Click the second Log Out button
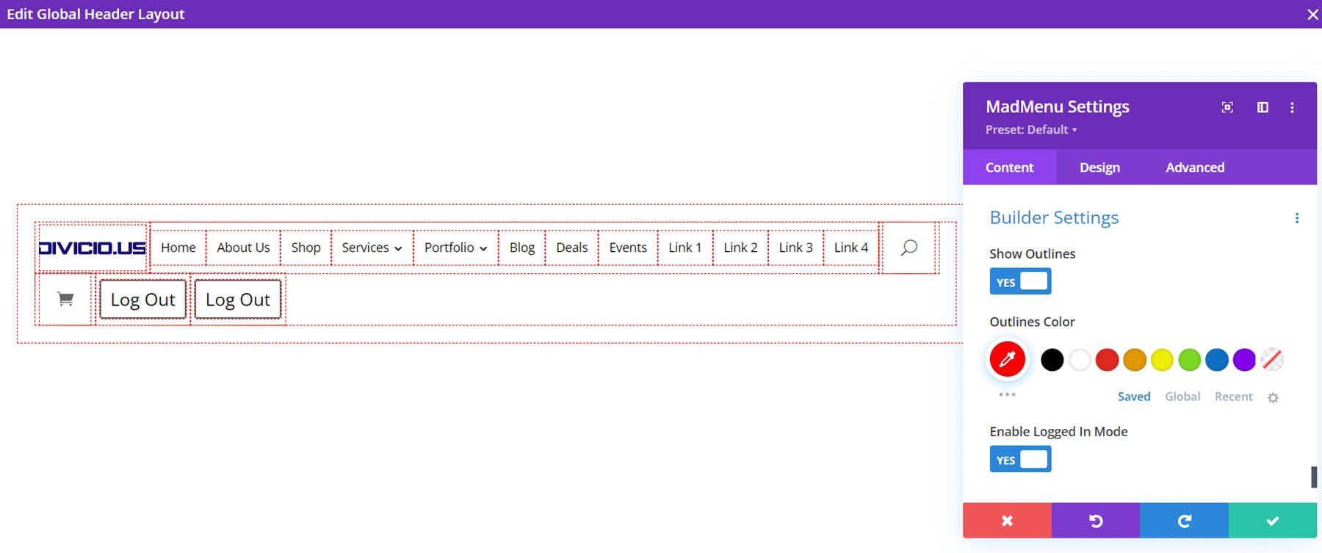1322x553 pixels. click(x=238, y=300)
